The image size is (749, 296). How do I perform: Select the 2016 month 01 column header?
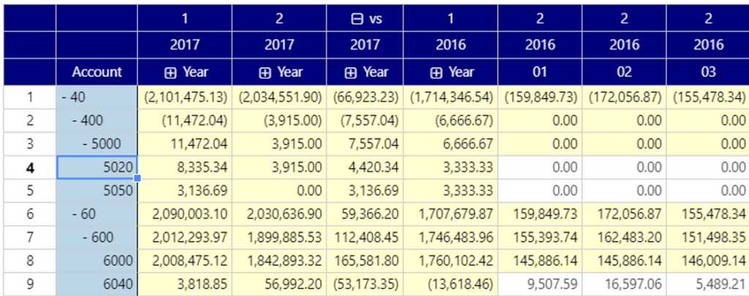[540, 72]
